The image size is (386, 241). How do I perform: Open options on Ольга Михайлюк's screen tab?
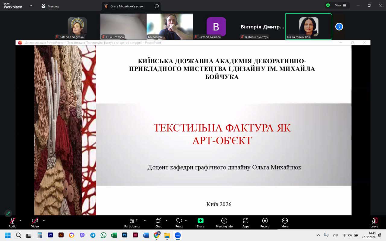pos(157,6)
